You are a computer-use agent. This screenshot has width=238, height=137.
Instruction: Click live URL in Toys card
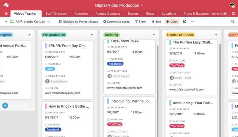[x=125, y=88]
